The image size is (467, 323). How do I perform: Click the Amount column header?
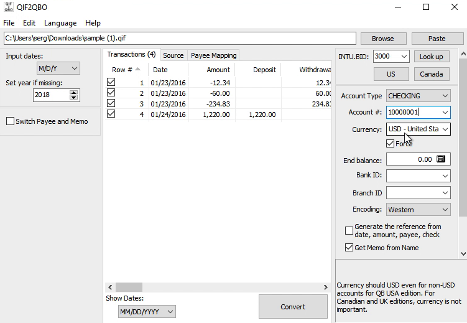(x=211, y=70)
